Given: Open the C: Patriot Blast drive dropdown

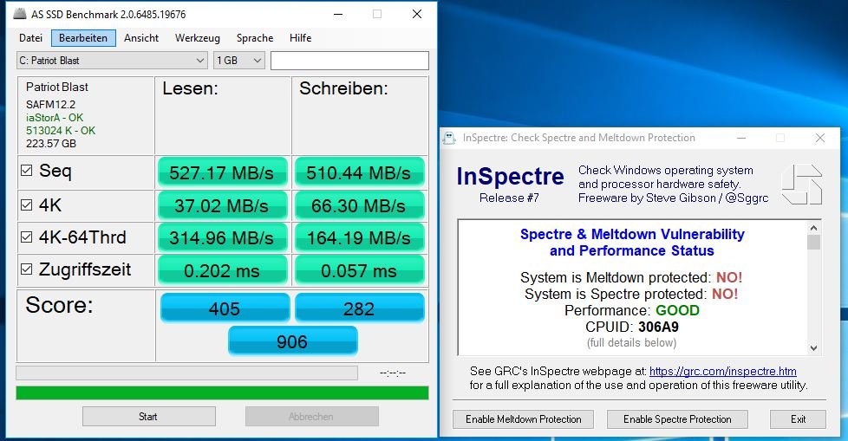Looking at the screenshot, I should 112,61.
